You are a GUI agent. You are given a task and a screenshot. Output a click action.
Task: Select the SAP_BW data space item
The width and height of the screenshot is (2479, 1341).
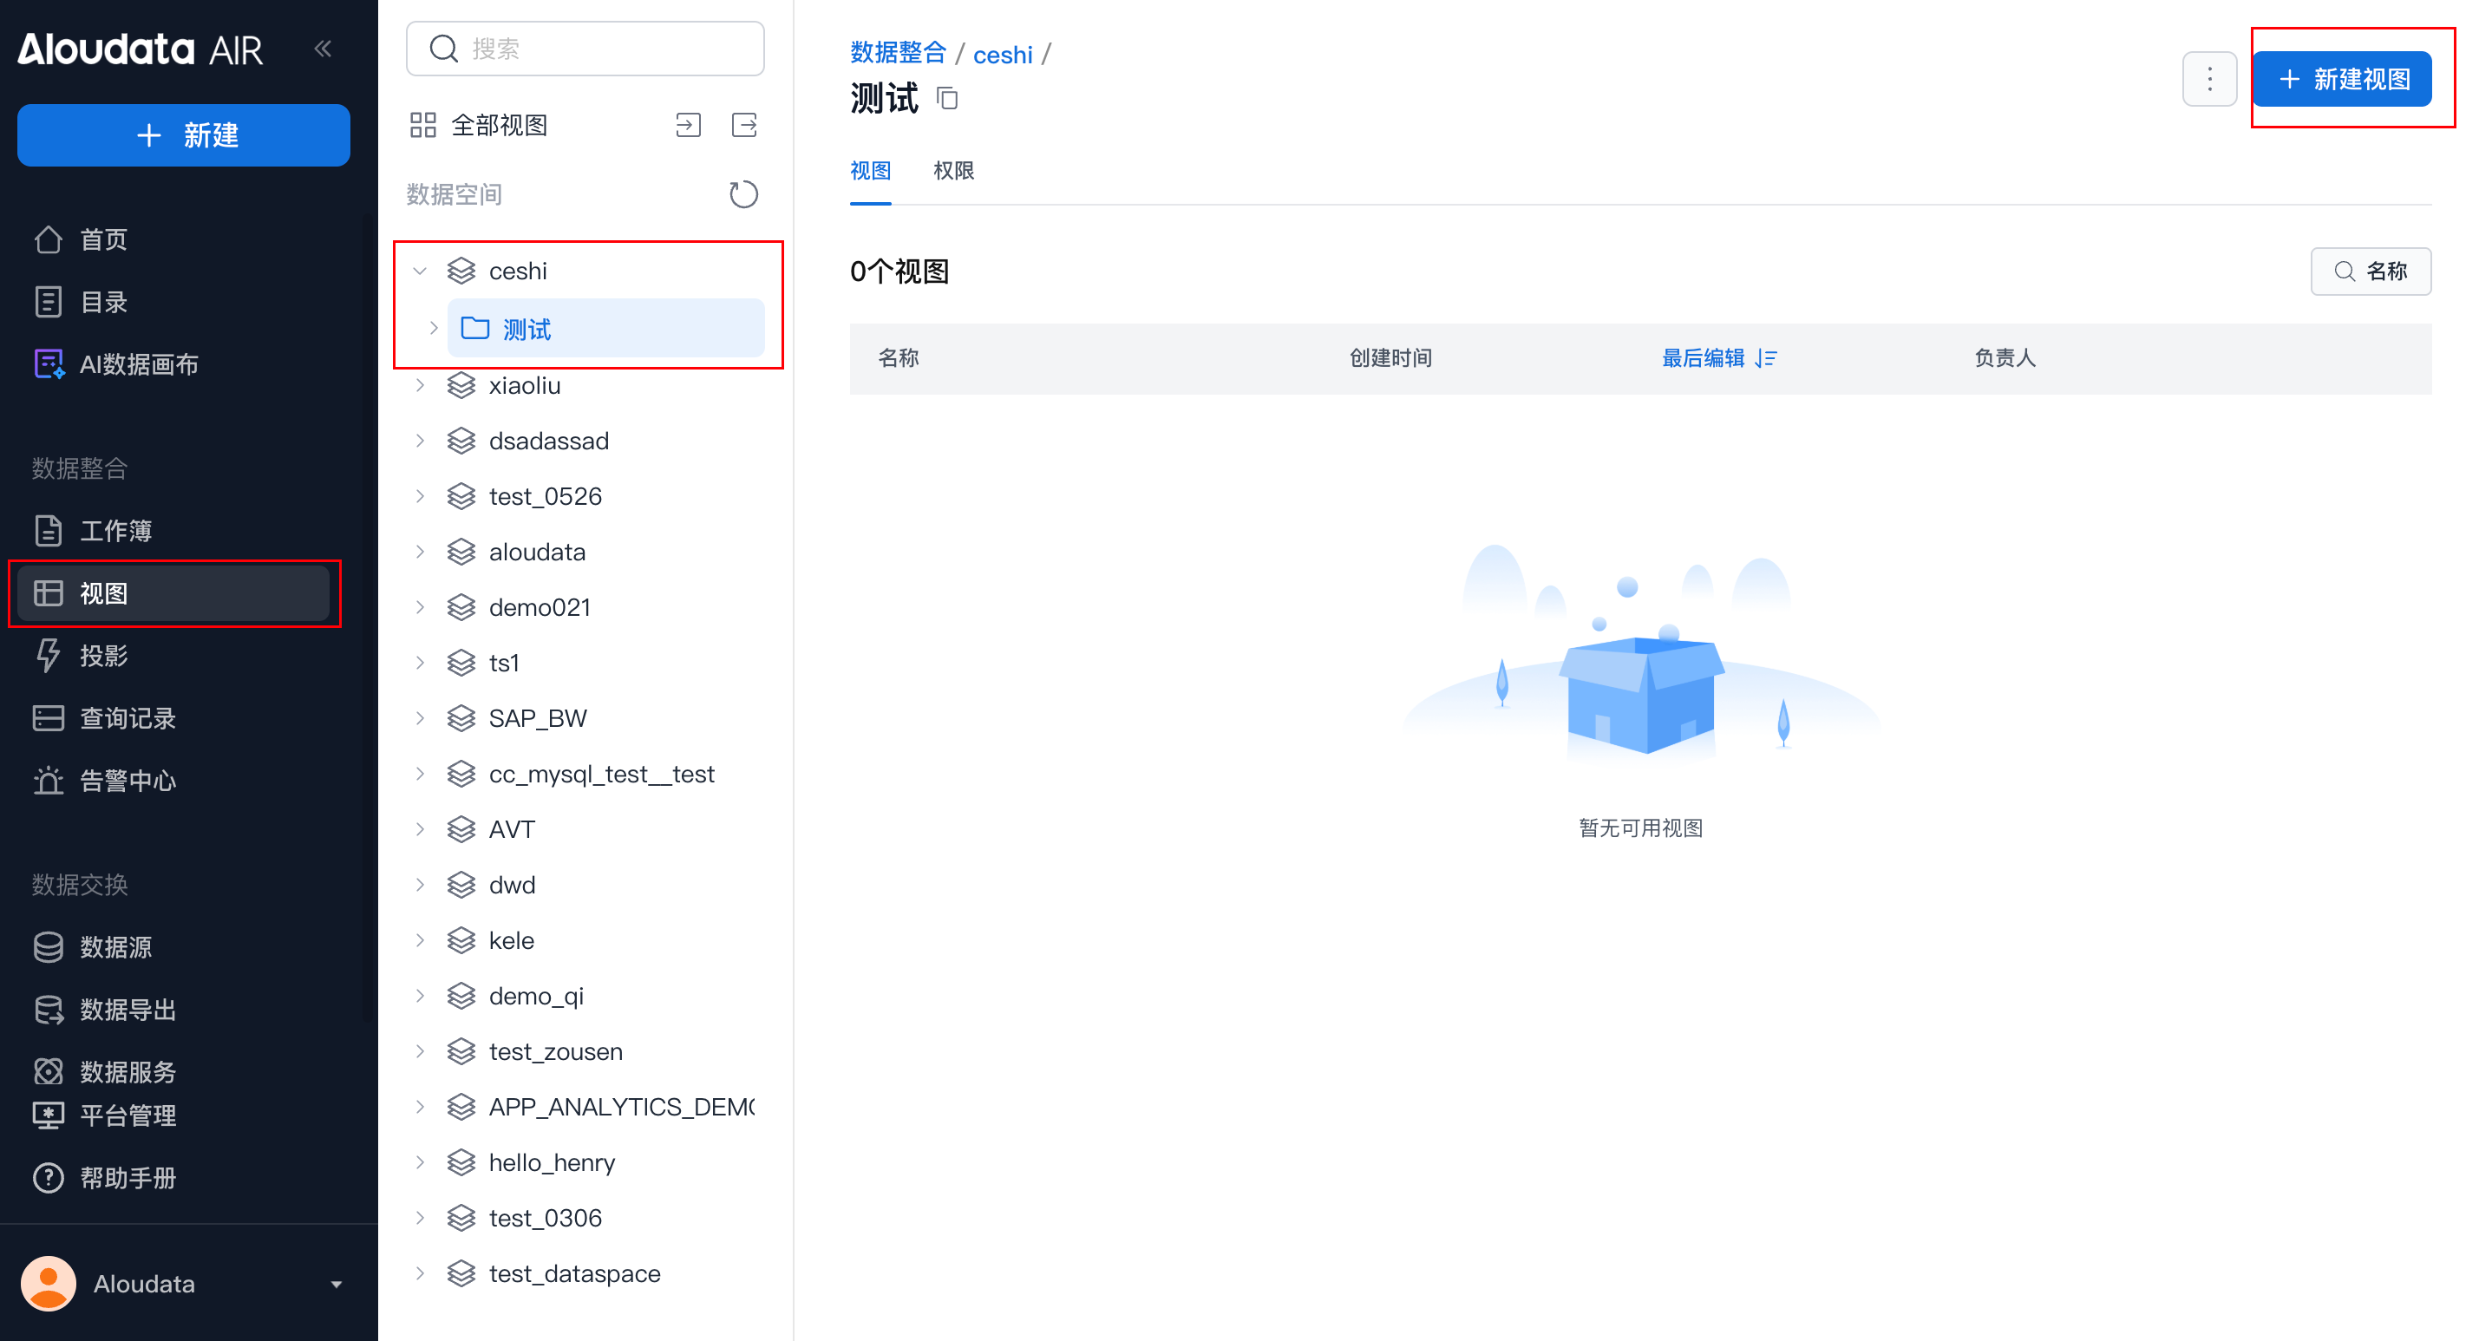click(x=537, y=718)
